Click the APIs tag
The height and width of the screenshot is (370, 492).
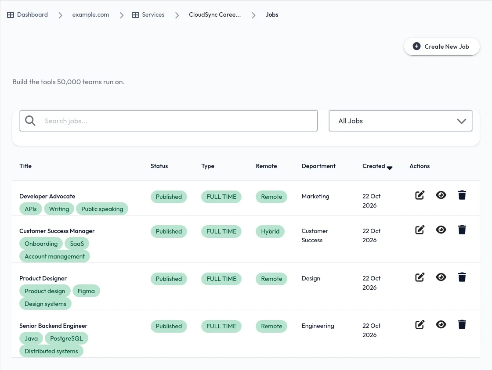point(31,209)
